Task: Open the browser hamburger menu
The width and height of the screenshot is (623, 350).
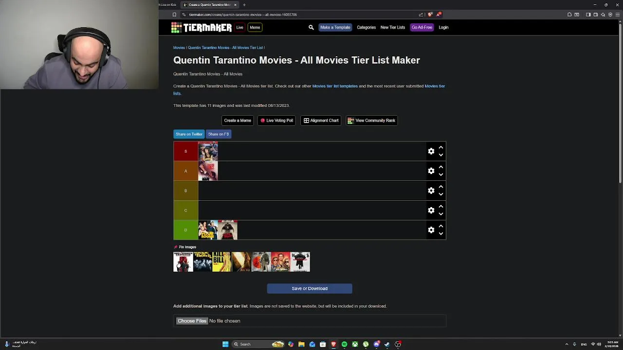Action: (x=618, y=15)
